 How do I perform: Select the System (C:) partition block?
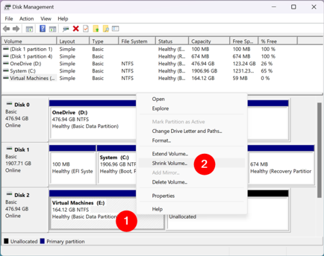(117, 165)
